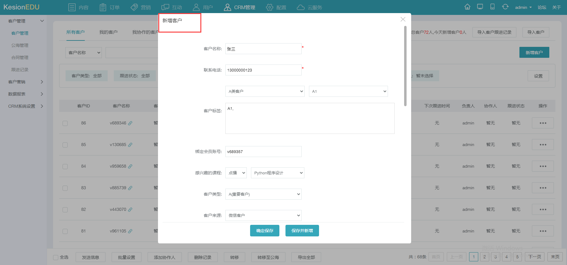Screen dimensions: 567x265
Task: Tick the checkbox for customer 85
Action: click(x=65, y=145)
